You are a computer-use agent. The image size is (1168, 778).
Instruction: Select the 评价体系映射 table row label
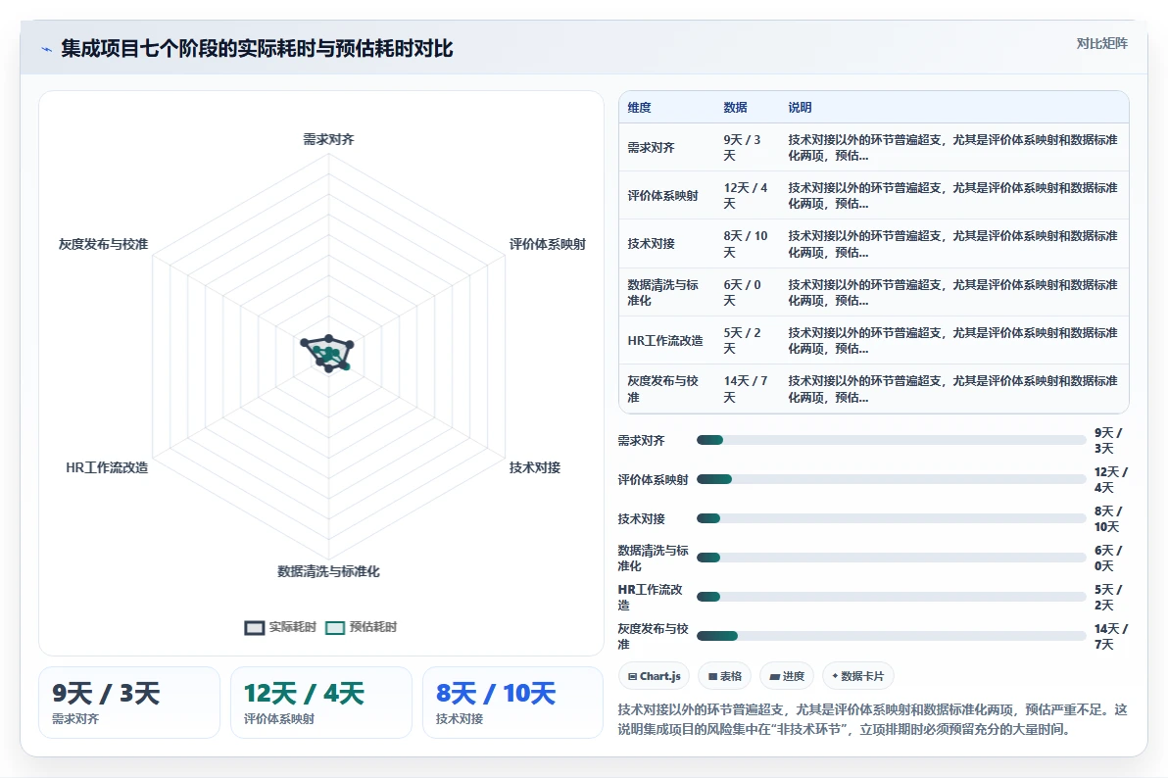[663, 195]
